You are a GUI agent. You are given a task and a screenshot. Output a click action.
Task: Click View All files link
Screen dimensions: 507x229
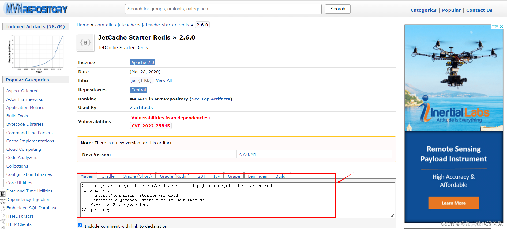164,80
